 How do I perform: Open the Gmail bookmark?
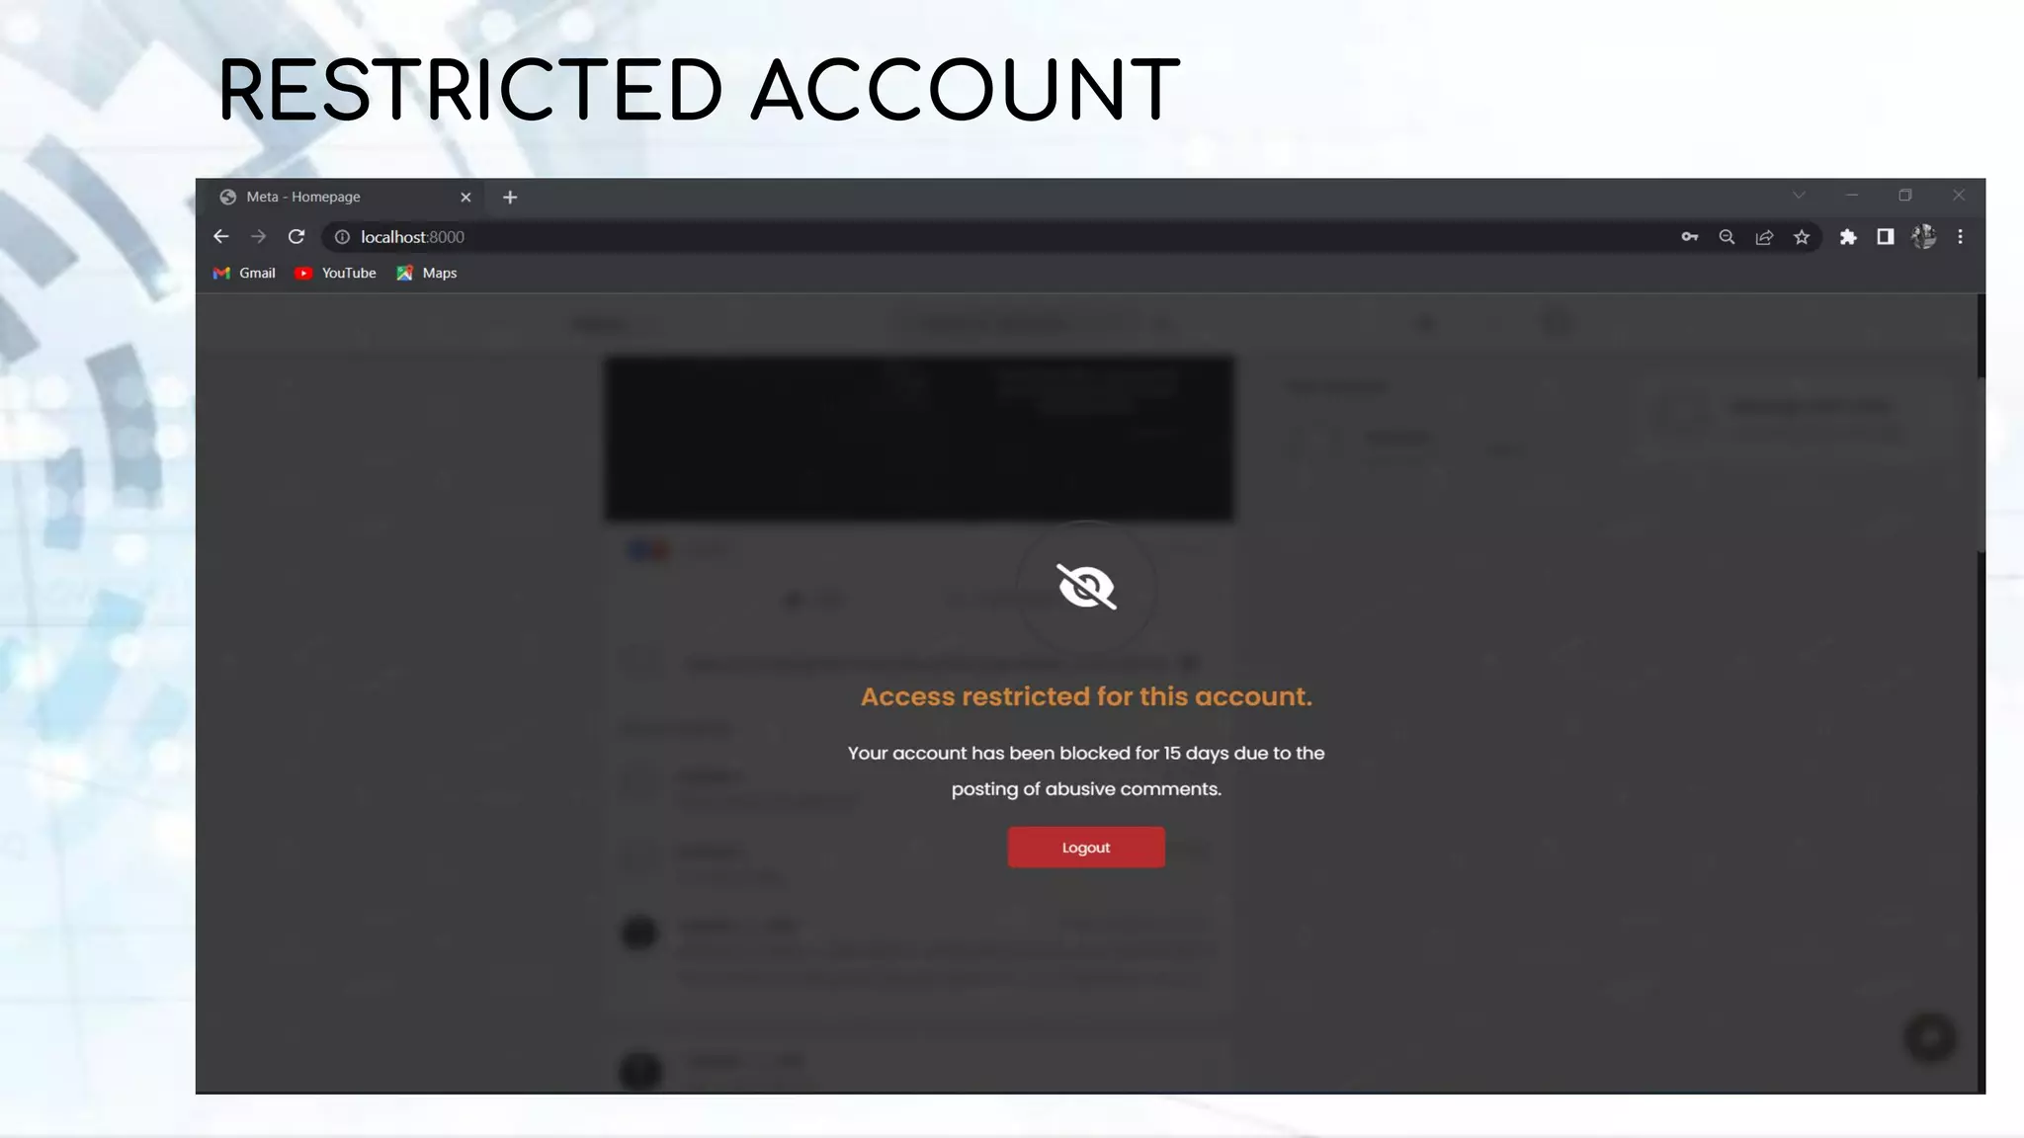pos(244,274)
